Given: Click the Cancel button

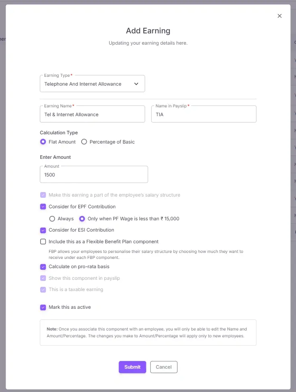Looking at the screenshot, I should (x=163, y=367).
